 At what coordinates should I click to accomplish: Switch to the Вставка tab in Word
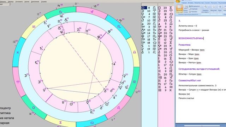pyautogui.click(x=190, y=3)
